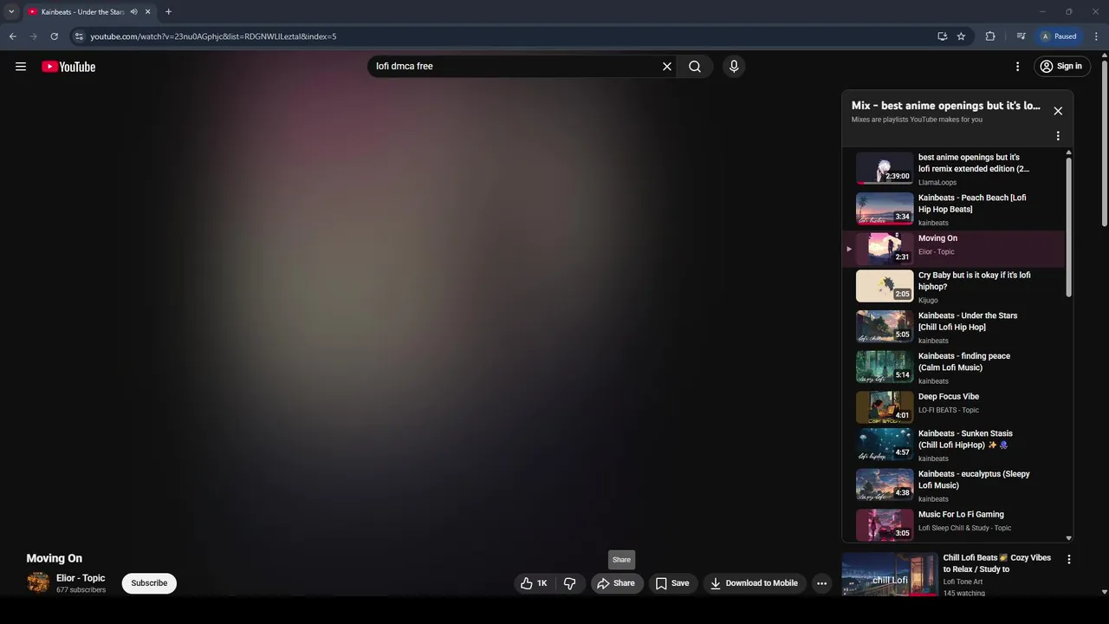The height and width of the screenshot is (624, 1109).
Task: Click Lofi Tone Art channel name
Action: coord(963,582)
